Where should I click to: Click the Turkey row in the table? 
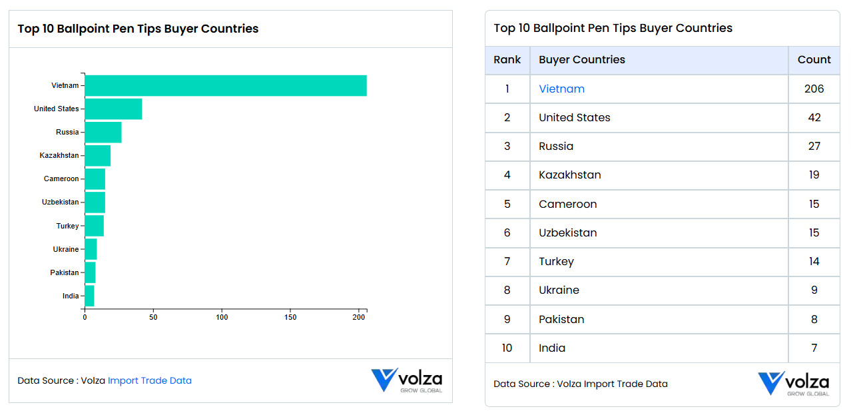pyautogui.click(x=663, y=261)
